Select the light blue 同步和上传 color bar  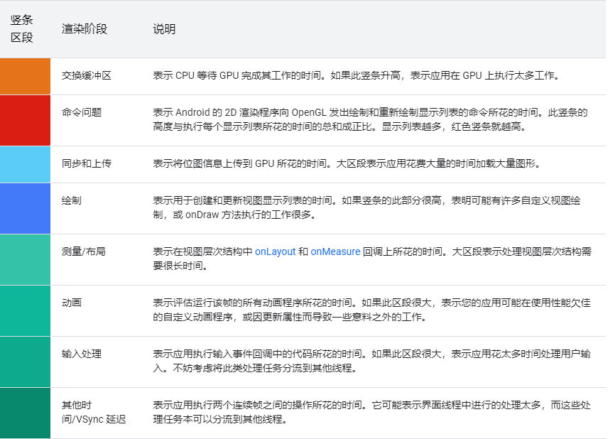(25, 164)
